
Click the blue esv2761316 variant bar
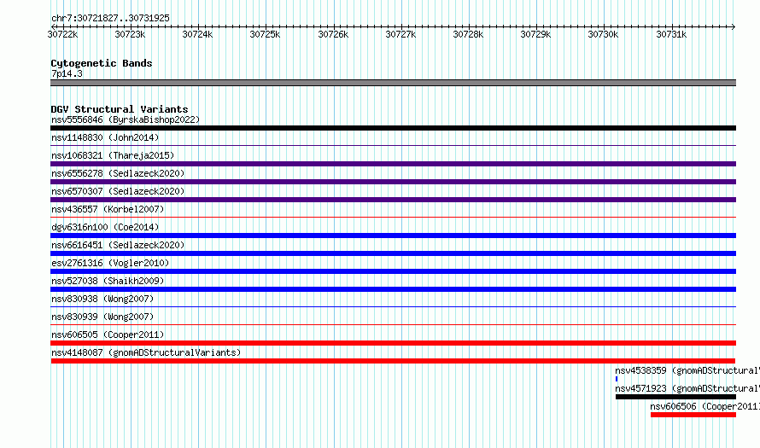click(393, 271)
